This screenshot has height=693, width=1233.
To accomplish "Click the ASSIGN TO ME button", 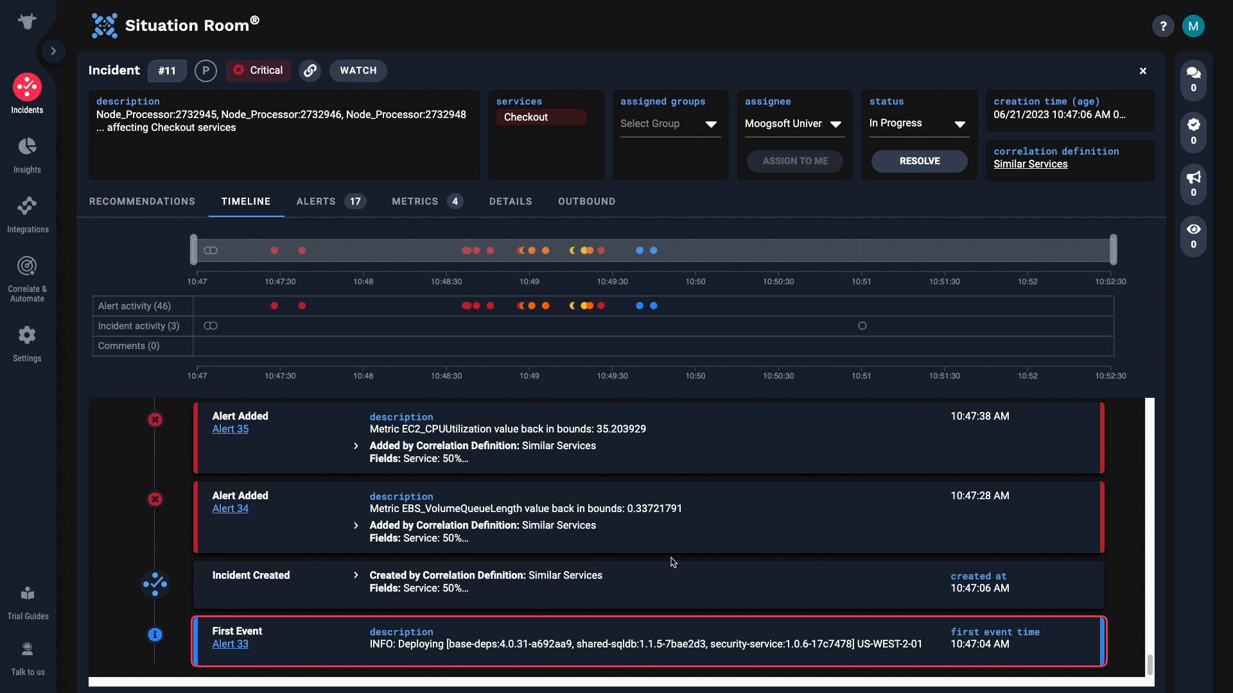I will tap(795, 161).
